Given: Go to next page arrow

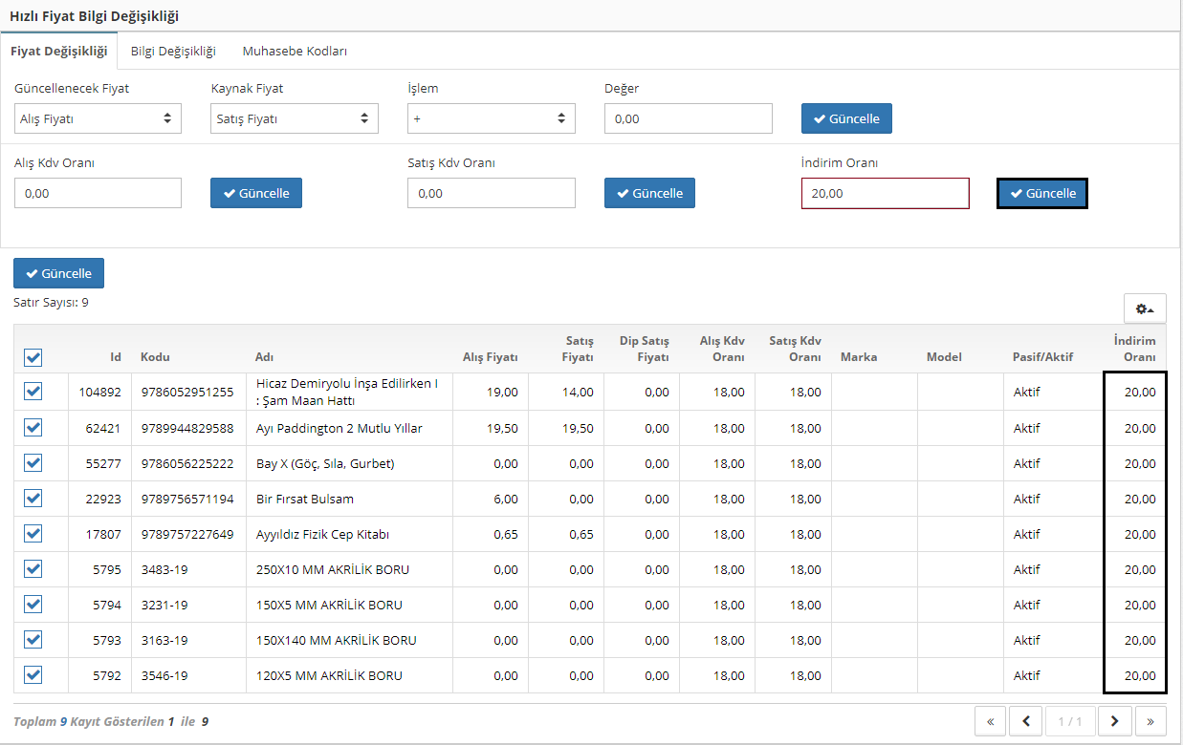Looking at the screenshot, I should coord(1115,721).
